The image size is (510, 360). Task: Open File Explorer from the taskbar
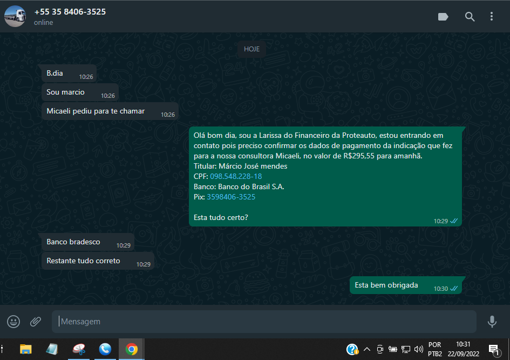tap(25, 349)
